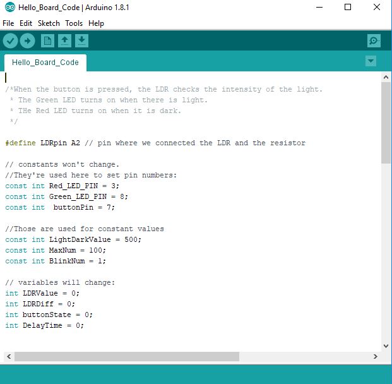The height and width of the screenshot is (384, 392).
Task: Click the '#define LDRpin A2' line
Action: click(x=155, y=143)
